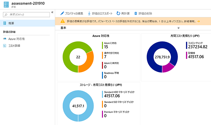Click the magnifier icon in the search box
The height and width of the screenshot is (125, 211).
6,15
